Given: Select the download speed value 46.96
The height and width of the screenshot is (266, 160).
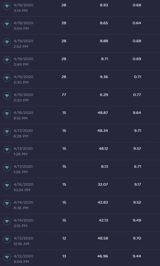Looking at the screenshot, I should coord(102,256).
